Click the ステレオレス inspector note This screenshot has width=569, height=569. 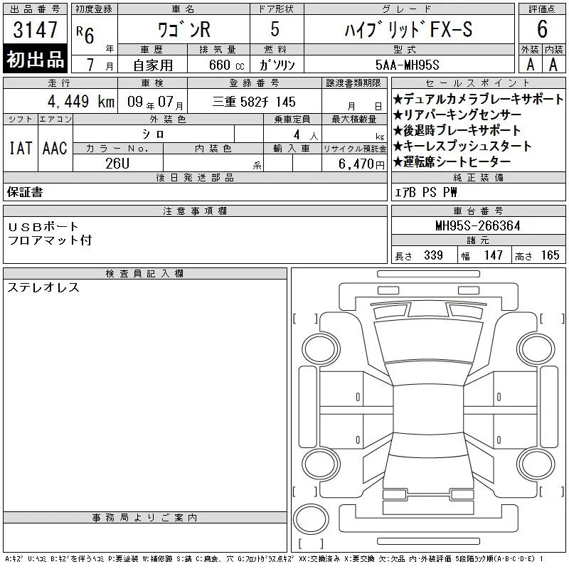43,287
